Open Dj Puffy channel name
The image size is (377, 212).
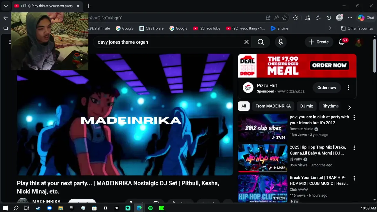click(296, 159)
